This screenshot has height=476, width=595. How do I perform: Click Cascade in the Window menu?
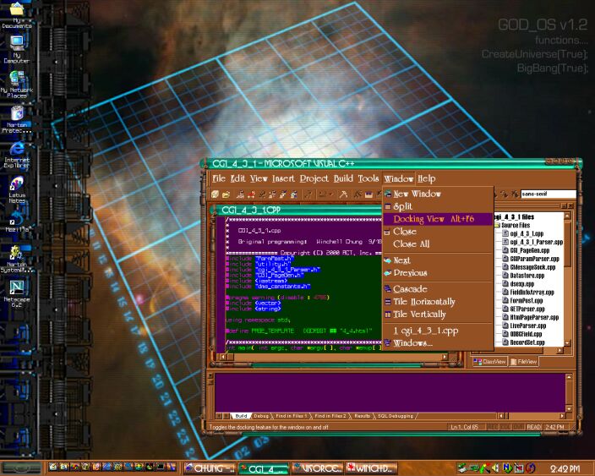pos(410,289)
